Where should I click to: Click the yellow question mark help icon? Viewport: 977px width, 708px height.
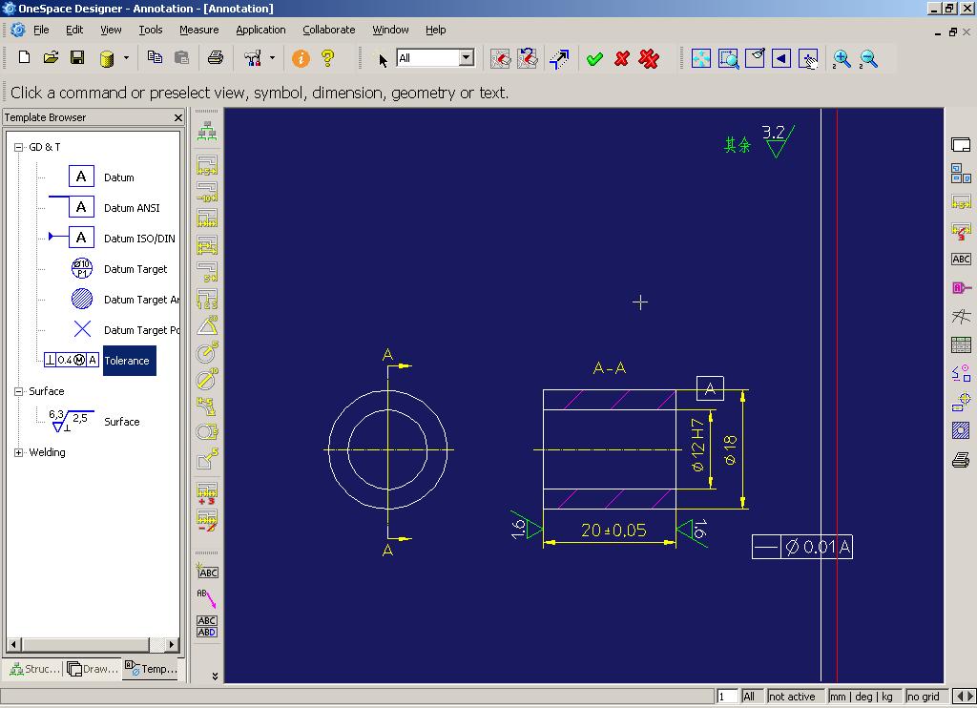point(327,58)
